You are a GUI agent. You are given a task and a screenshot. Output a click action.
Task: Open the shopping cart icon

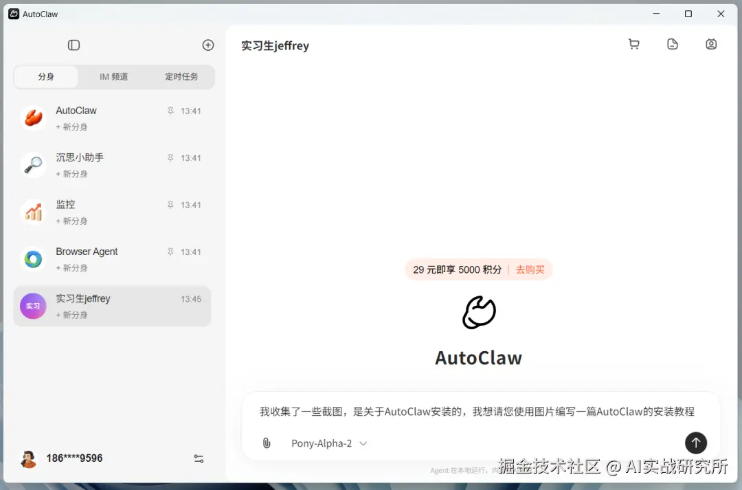(633, 44)
